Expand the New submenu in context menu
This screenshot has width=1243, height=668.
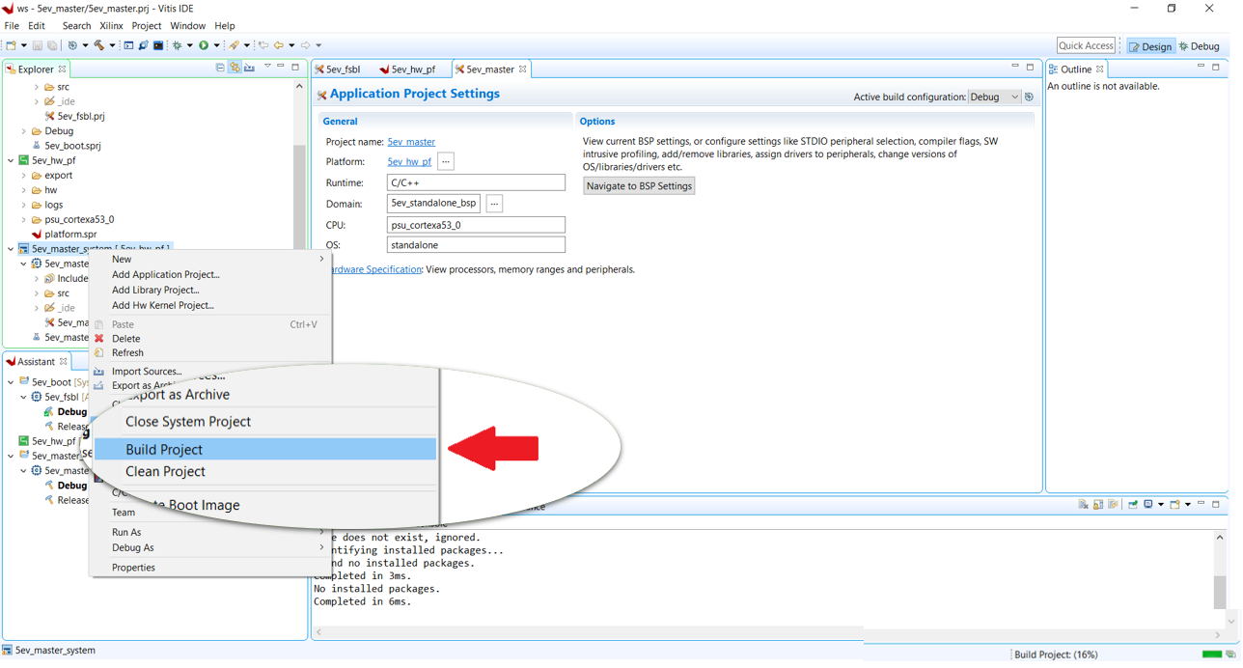pyautogui.click(x=210, y=259)
